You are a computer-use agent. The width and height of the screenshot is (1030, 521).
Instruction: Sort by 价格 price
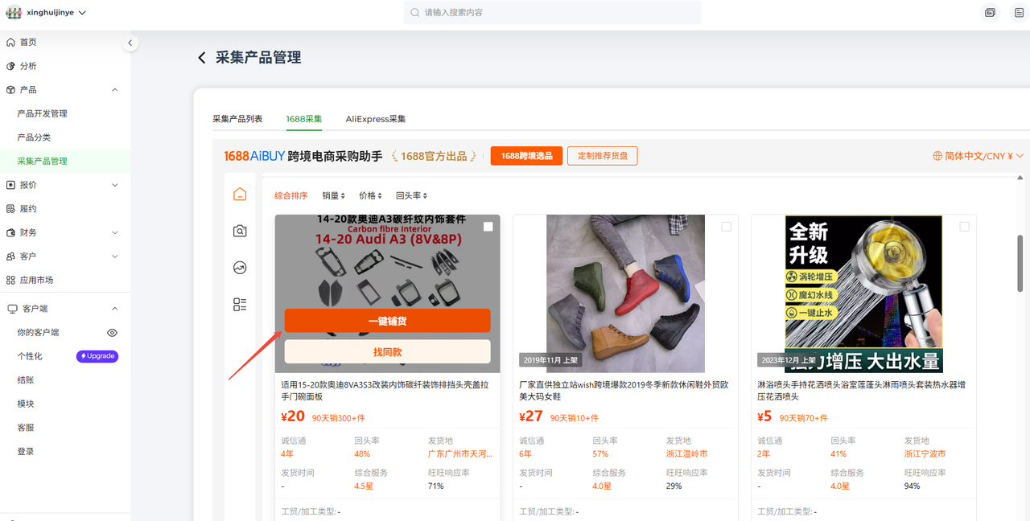tap(370, 195)
